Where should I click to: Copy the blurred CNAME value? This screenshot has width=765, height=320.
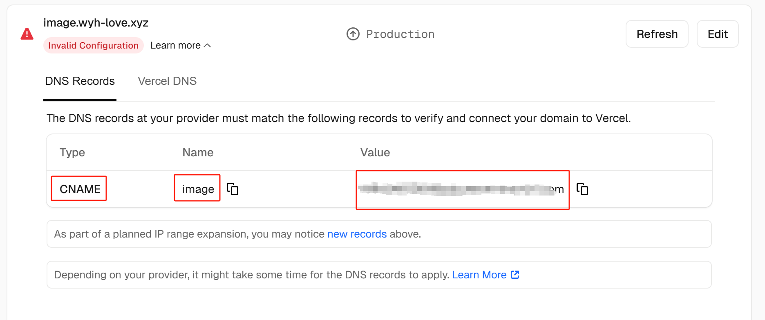click(x=582, y=189)
